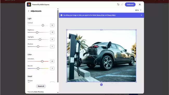169x95 pixels.
Task: Undo the last edit
Action: 118,4
